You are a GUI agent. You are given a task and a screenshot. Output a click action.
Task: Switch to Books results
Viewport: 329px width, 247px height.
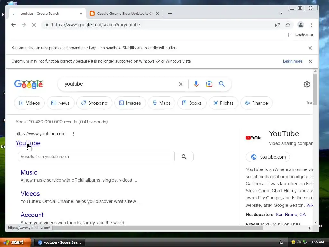point(192,103)
